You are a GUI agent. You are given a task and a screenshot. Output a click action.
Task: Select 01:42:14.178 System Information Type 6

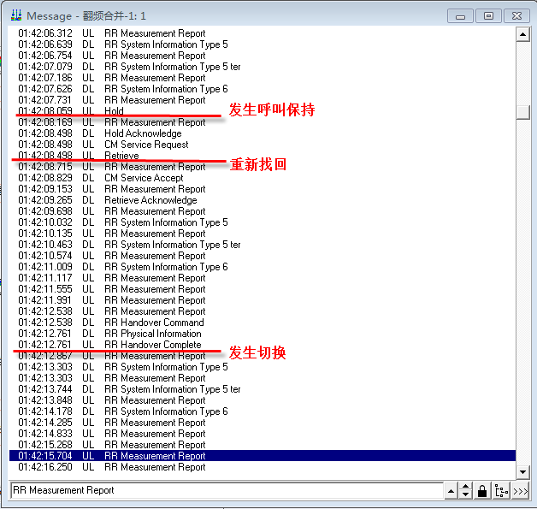tap(263, 411)
